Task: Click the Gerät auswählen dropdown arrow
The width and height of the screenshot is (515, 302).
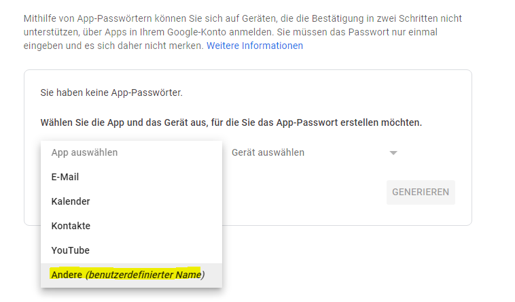Action: pos(393,152)
